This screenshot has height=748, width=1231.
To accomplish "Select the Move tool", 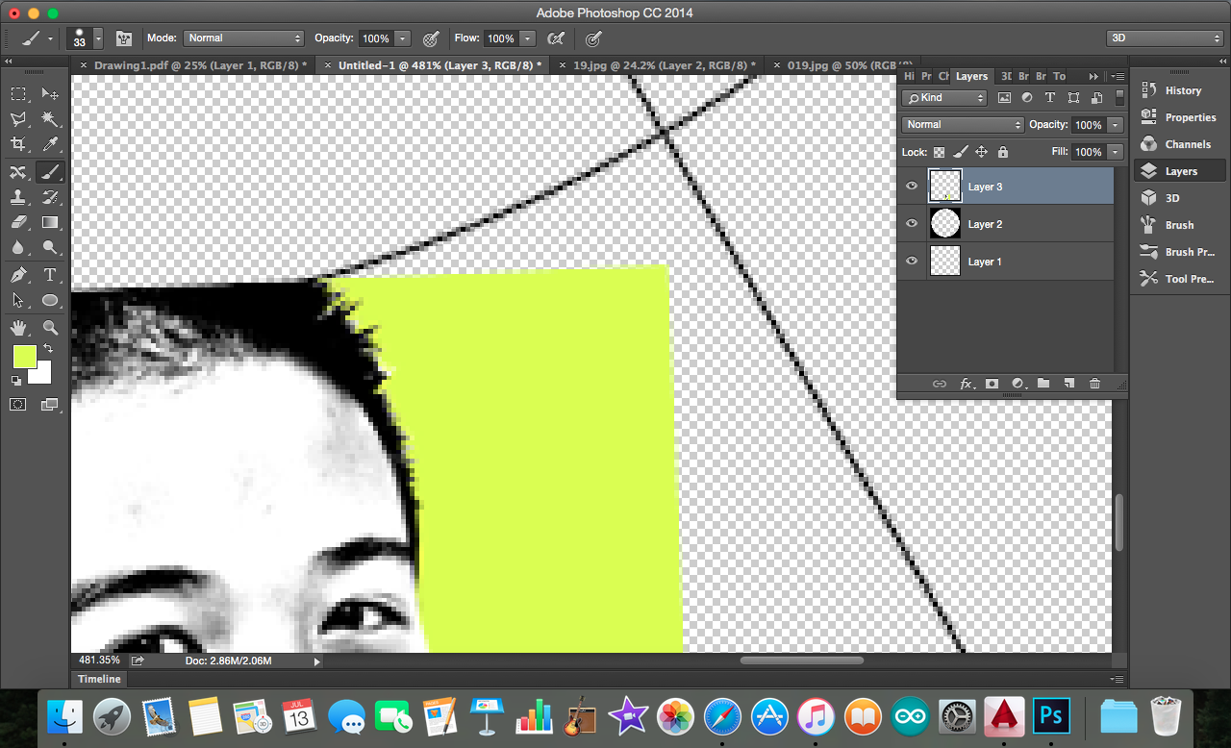I will point(50,94).
